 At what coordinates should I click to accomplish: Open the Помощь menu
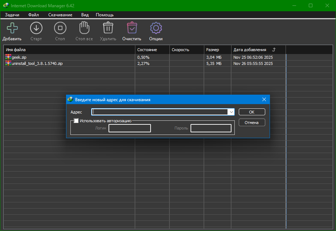pos(105,15)
